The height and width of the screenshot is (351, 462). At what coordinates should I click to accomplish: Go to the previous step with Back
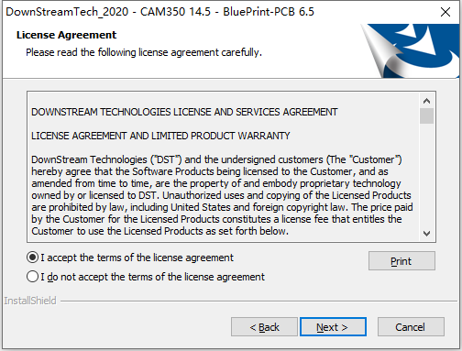[264, 327]
